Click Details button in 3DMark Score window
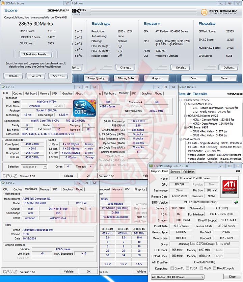The width and height of the screenshot is (243, 282). coord(14,76)
